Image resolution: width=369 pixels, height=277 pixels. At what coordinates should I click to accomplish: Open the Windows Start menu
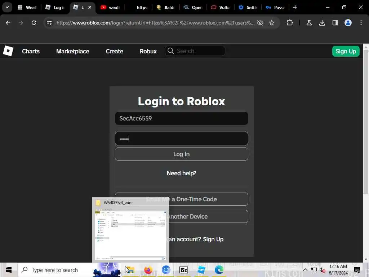[x=9, y=270]
